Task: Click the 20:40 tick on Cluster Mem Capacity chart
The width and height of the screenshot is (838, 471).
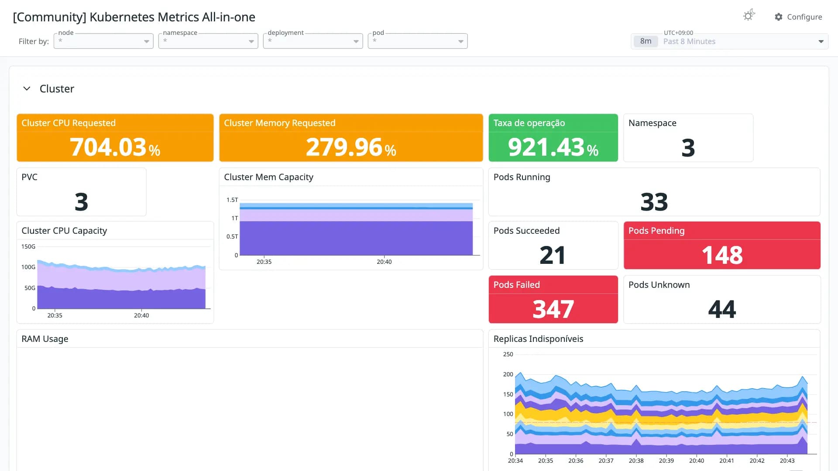Action: tap(384, 262)
